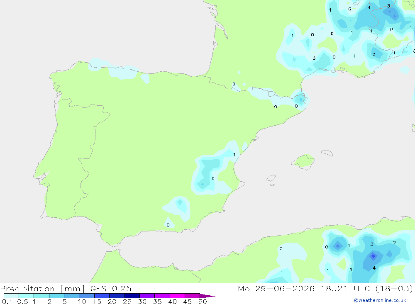Click the legend label "45"
The image size is (415, 304).
pos(188,302)
